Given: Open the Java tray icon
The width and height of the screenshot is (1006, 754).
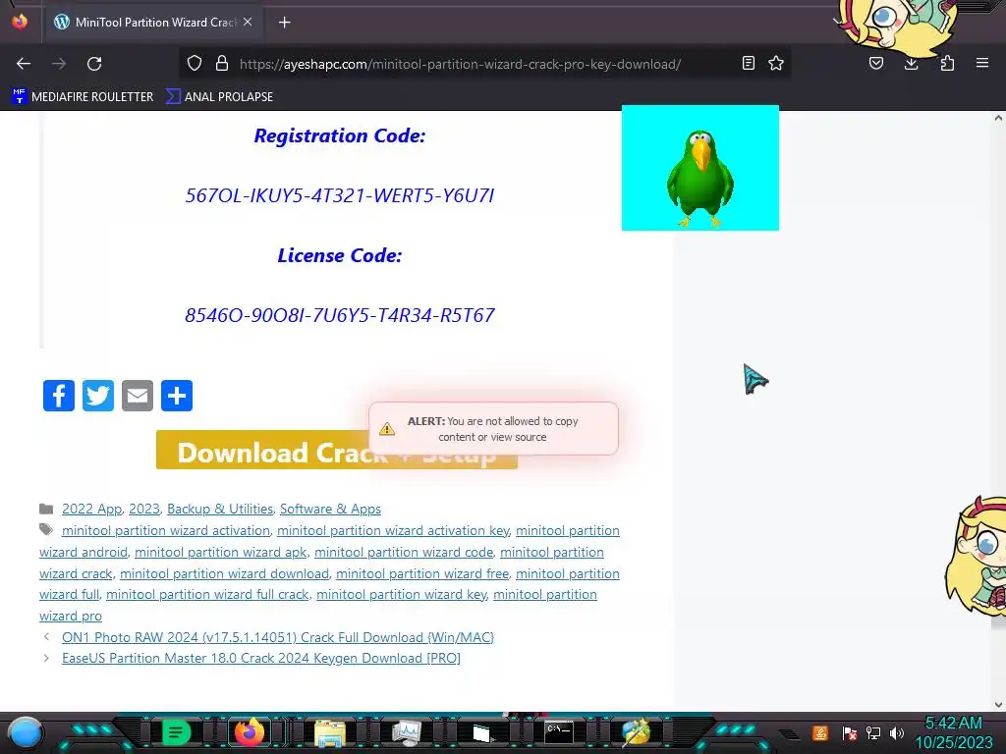Looking at the screenshot, I should pos(820,732).
